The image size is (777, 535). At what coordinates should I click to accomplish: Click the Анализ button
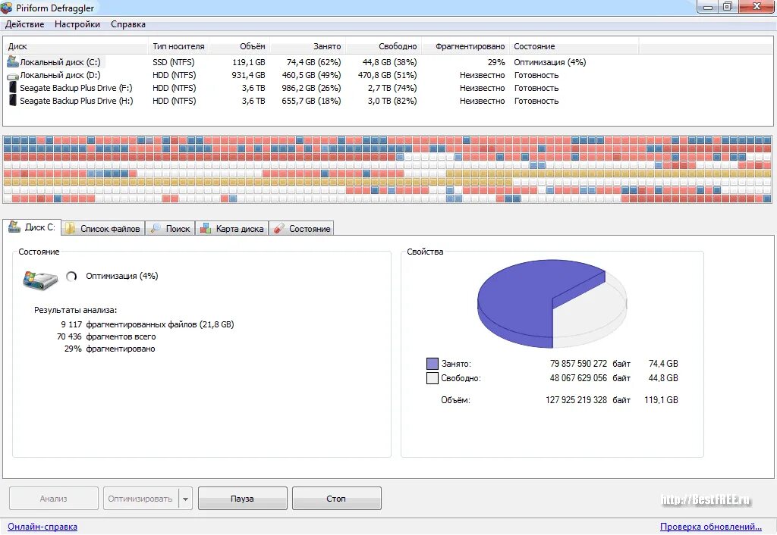pos(54,499)
